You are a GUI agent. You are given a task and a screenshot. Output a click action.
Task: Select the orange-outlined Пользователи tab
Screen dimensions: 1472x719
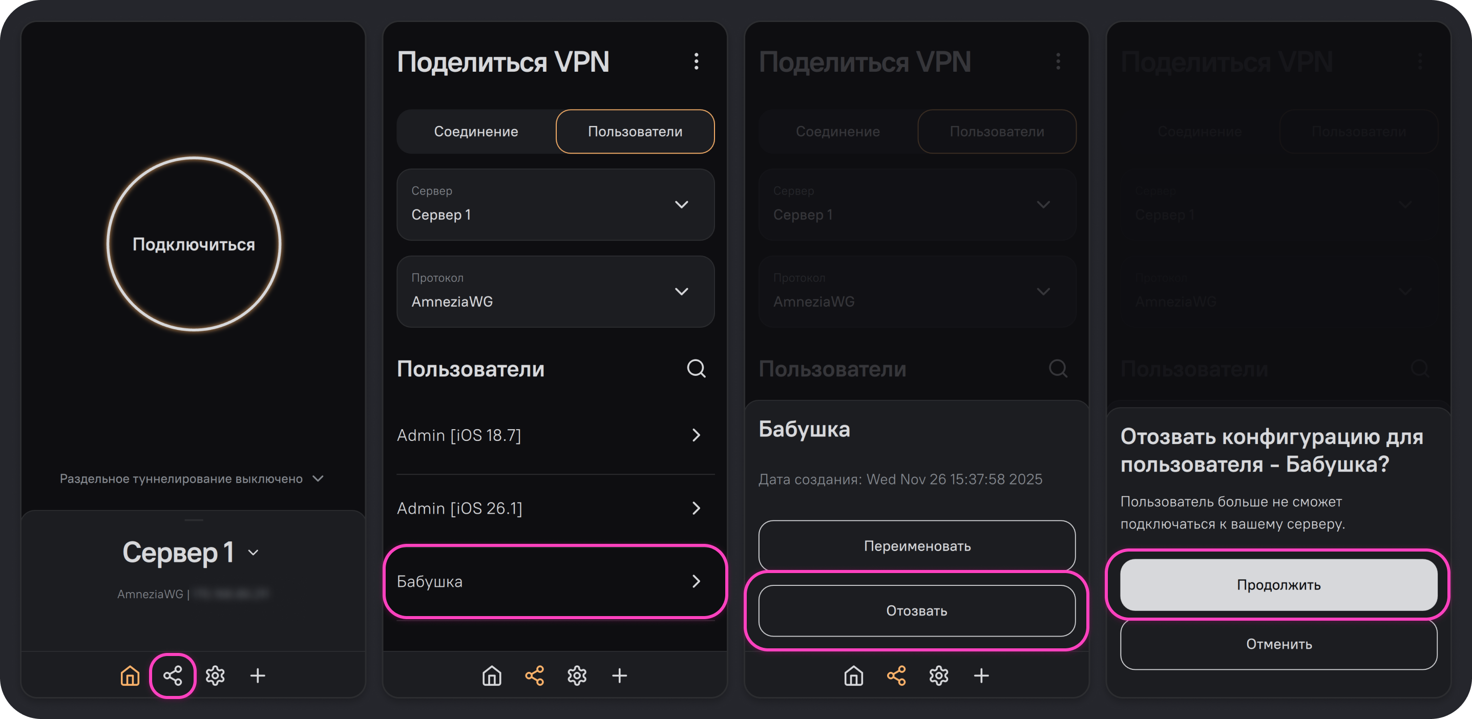pyautogui.click(x=635, y=132)
